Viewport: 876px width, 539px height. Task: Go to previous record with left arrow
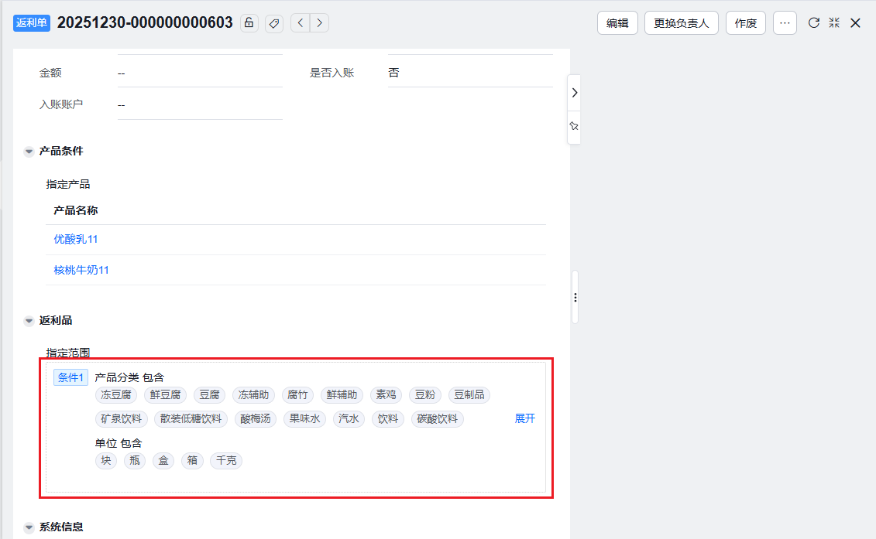(x=301, y=23)
